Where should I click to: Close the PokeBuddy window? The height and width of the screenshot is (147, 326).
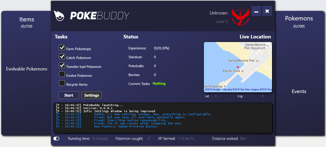pos(267,11)
